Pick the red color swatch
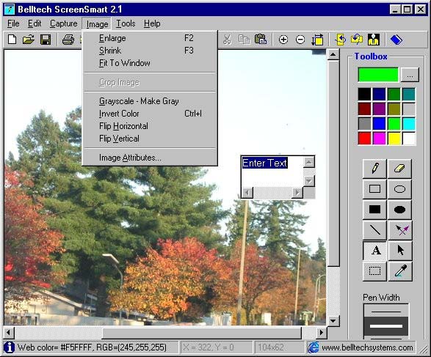 [364, 139]
